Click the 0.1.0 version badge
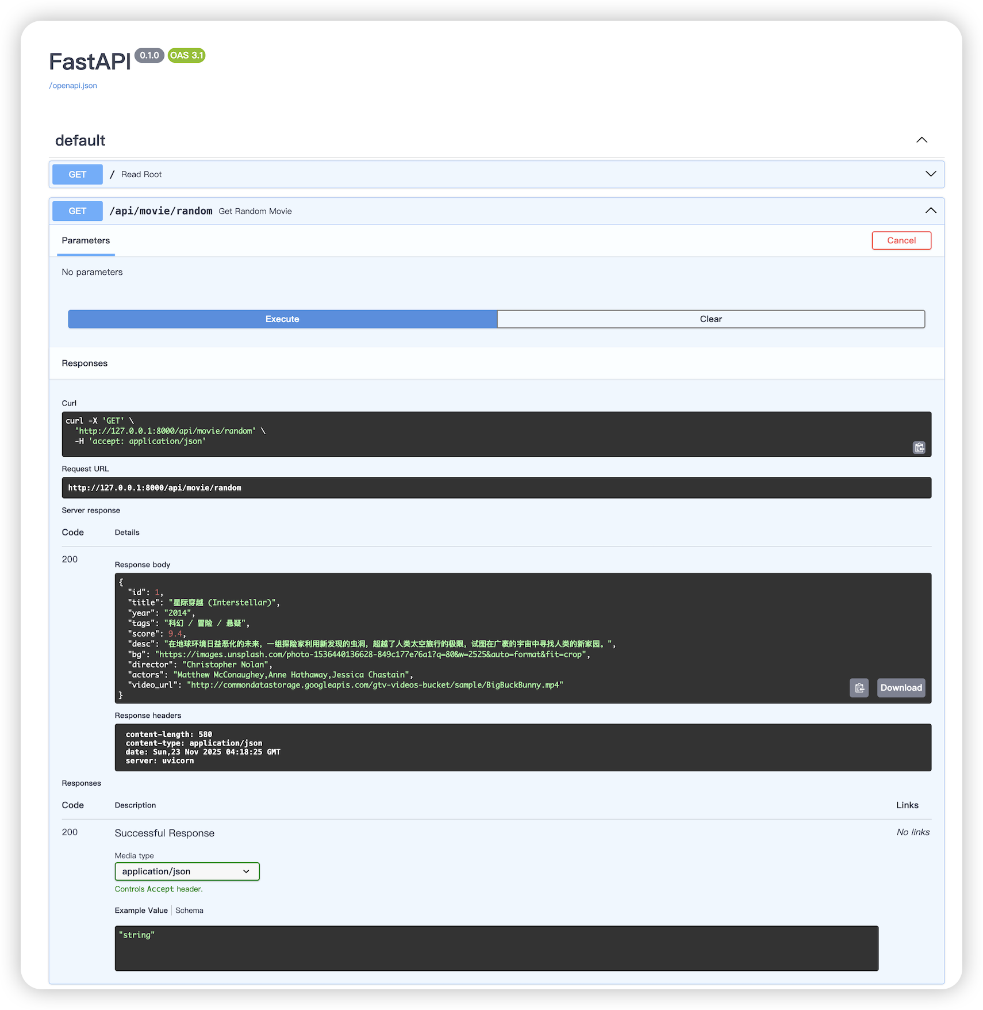The width and height of the screenshot is (983, 1010). pos(149,55)
